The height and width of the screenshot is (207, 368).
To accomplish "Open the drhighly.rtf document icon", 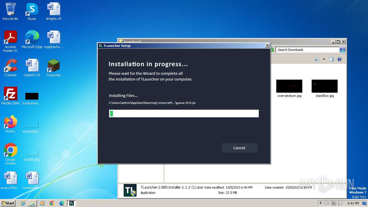I will pos(53,11).
